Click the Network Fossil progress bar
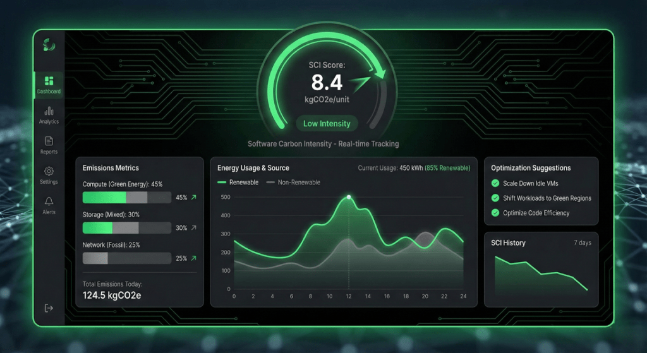 pyautogui.click(x=127, y=258)
